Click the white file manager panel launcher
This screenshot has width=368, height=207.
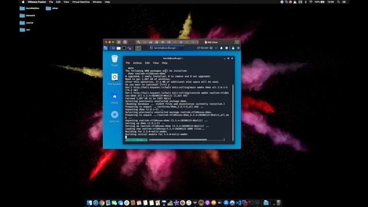pos(118,48)
